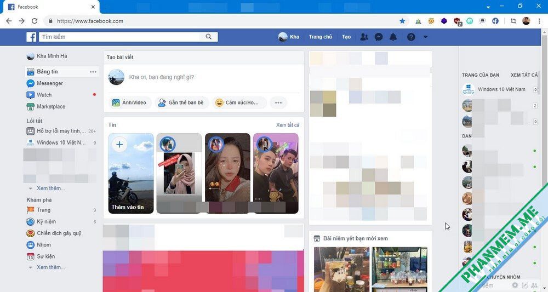The height and width of the screenshot is (292, 548).
Task: Open Trang in the Khám phá section
Action: (39, 210)
